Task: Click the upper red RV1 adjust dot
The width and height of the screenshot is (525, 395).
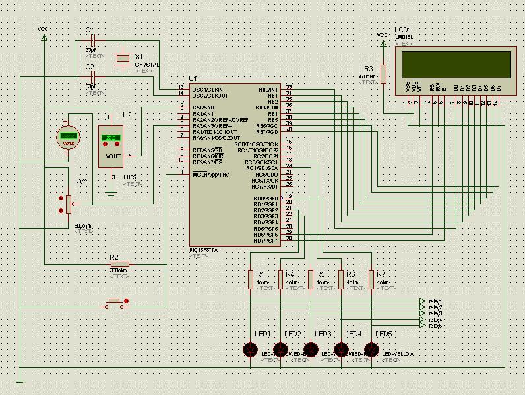Action: pyautogui.click(x=61, y=198)
